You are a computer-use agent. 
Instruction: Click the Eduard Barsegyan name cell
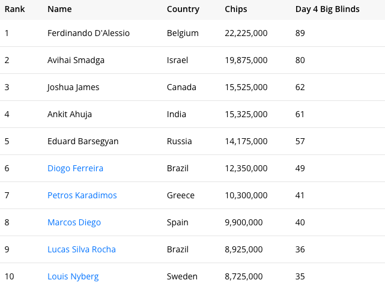[83, 141]
